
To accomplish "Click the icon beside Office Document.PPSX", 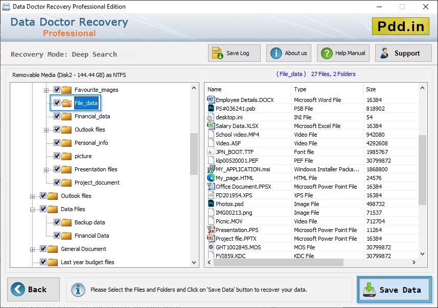I will [211, 186].
